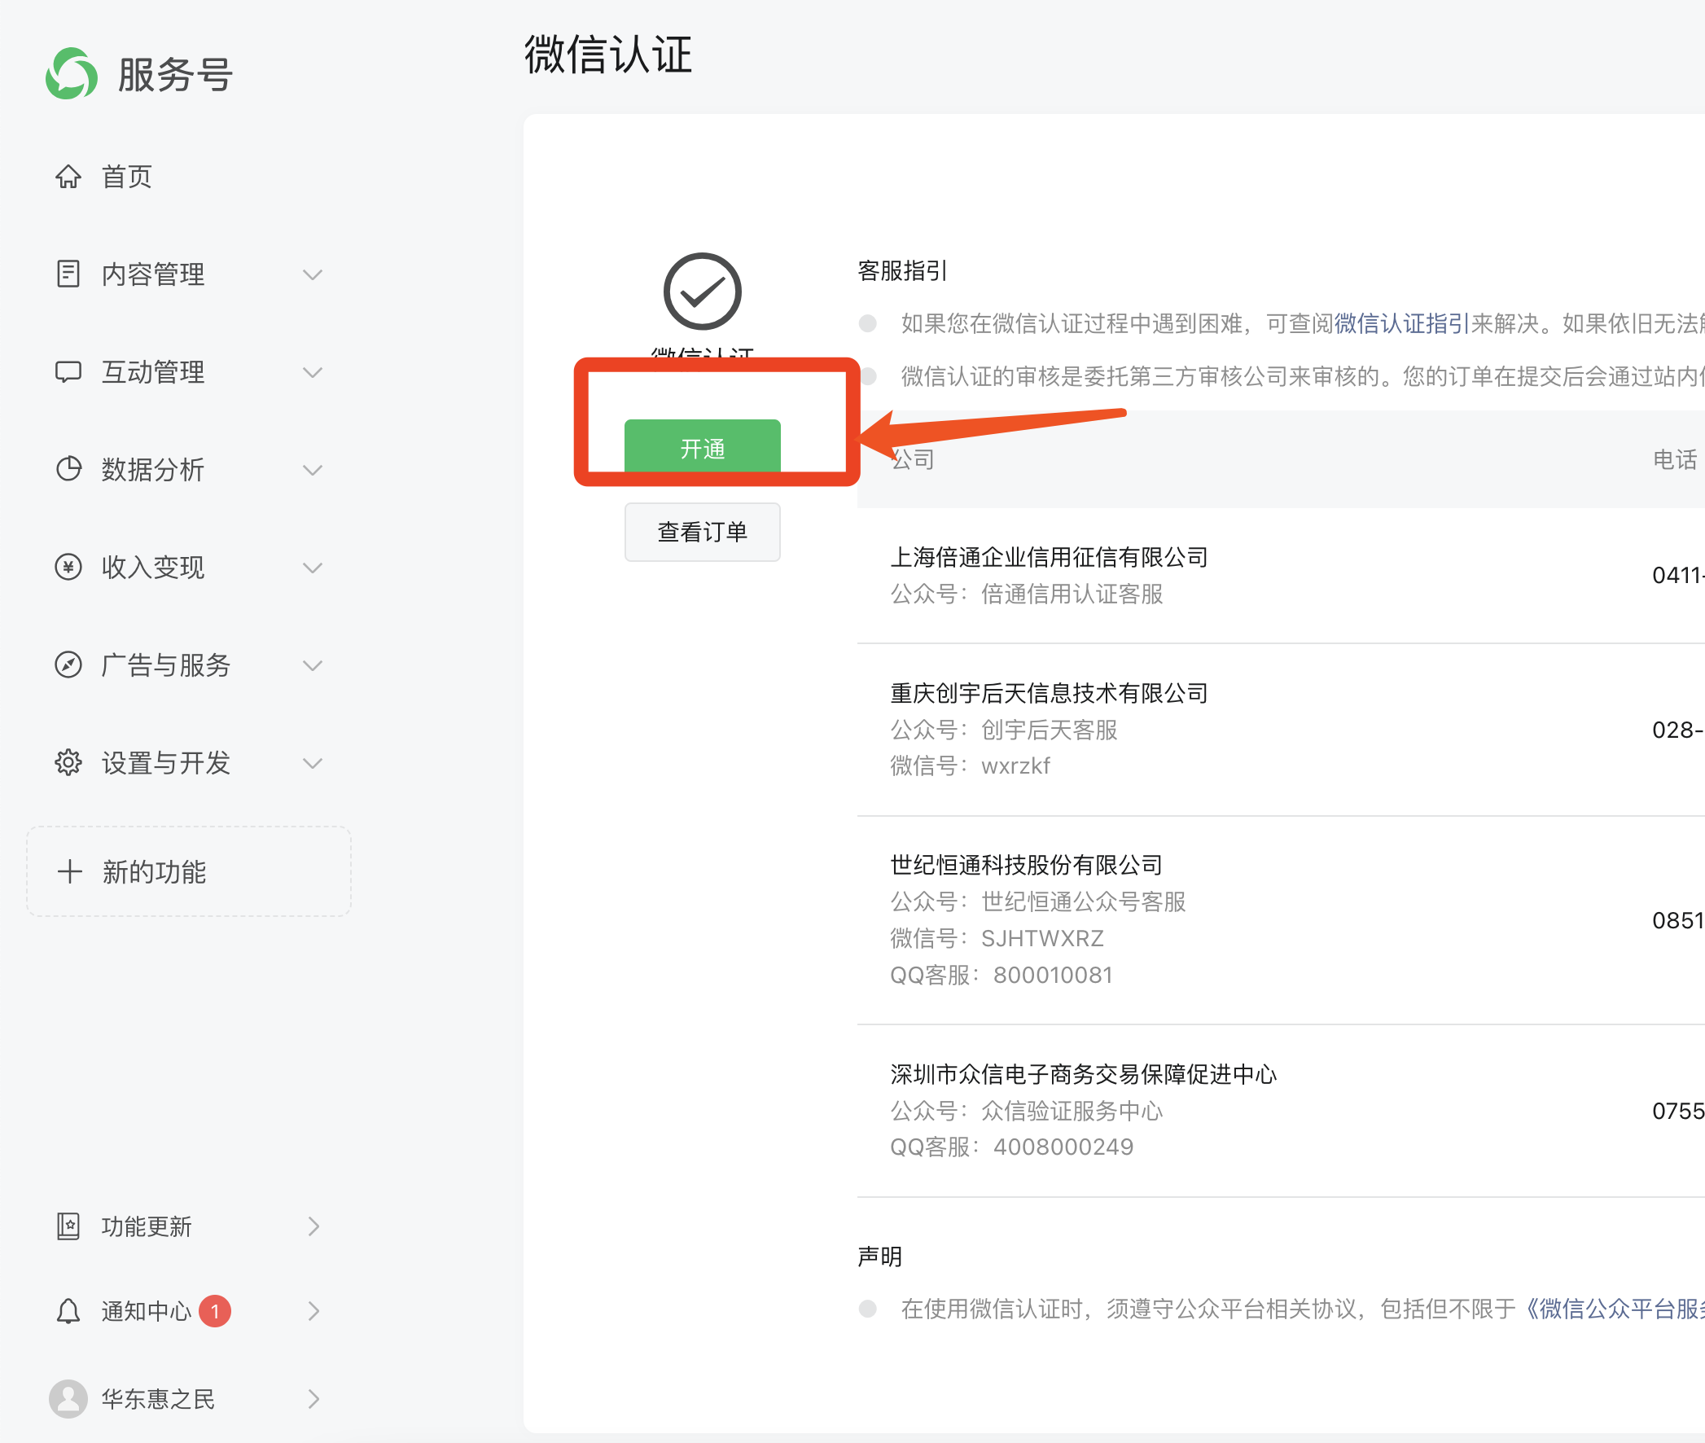Select 世纪恒通科技股份有限公司 company name
The height and width of the screenshot is (1443, 1705).
point(1026,865)
